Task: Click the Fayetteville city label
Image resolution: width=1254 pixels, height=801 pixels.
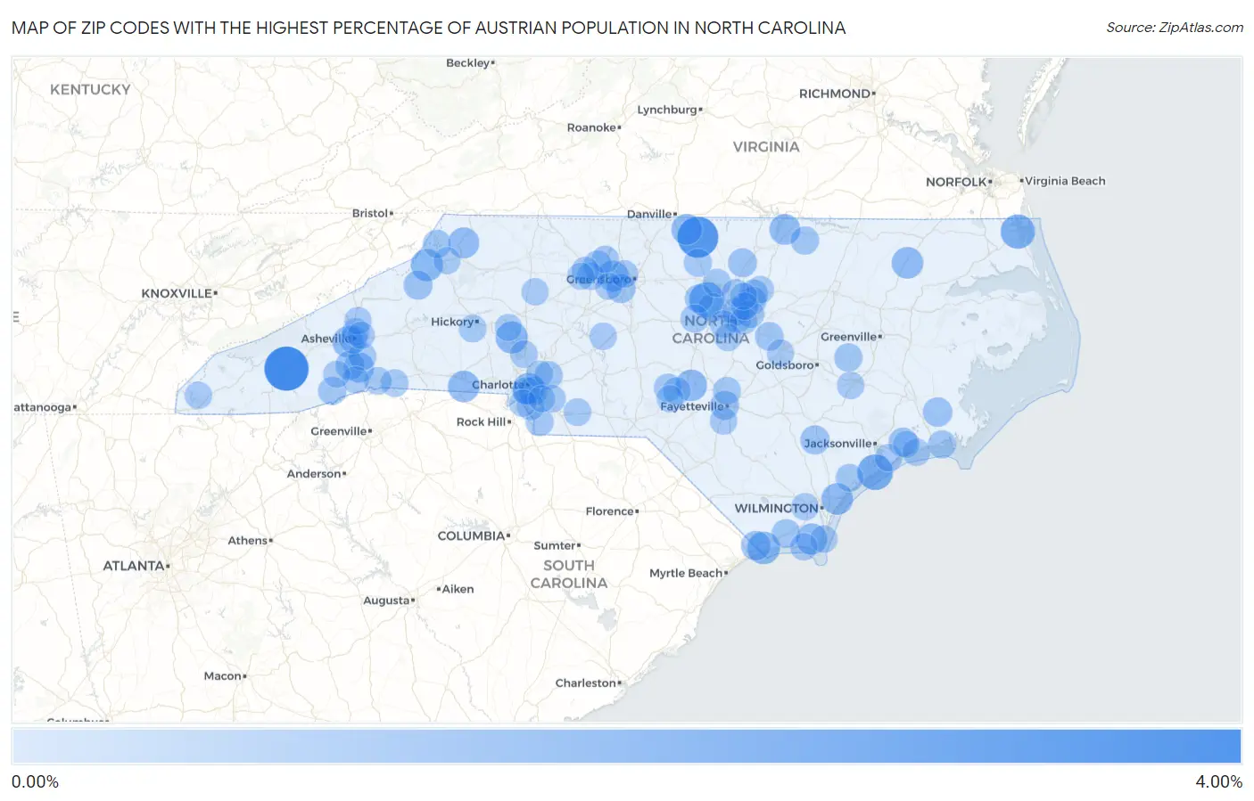Action: coord(692,406)
